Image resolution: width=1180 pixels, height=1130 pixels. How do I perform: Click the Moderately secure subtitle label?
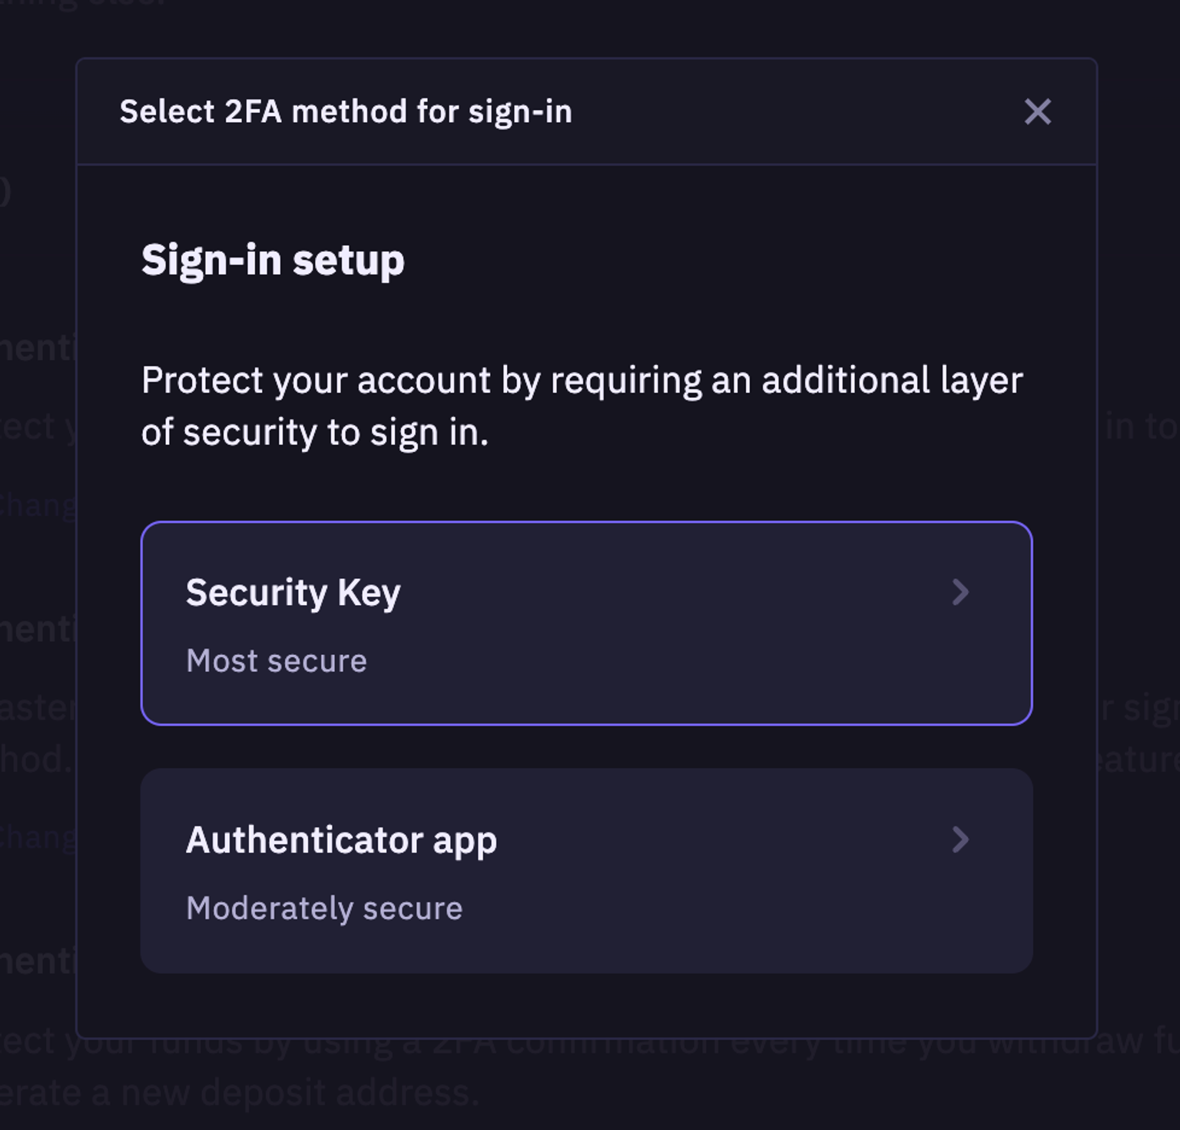pos(324,908)
